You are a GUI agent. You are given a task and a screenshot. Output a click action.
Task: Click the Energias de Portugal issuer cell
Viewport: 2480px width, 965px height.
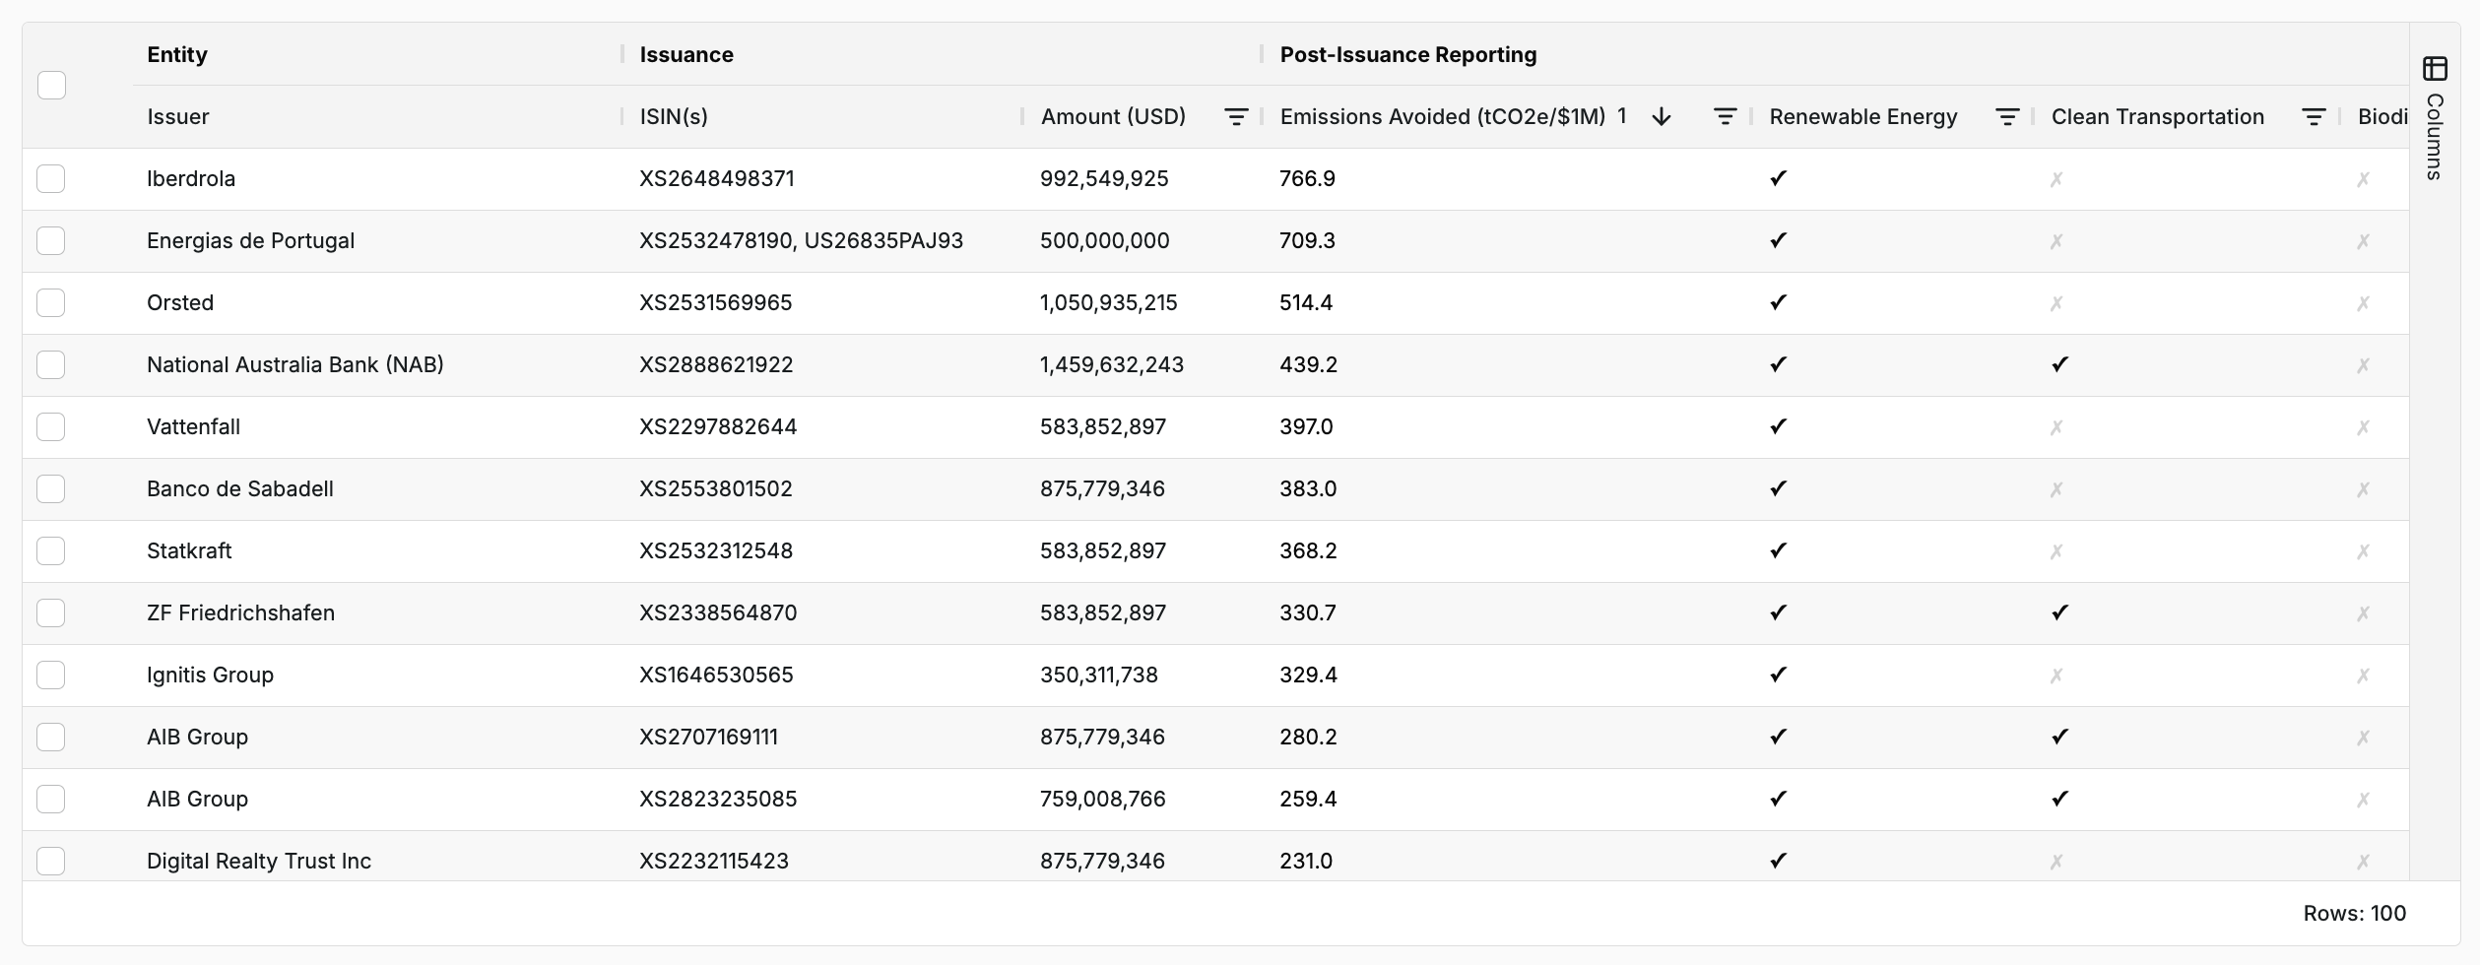point(250,241)
